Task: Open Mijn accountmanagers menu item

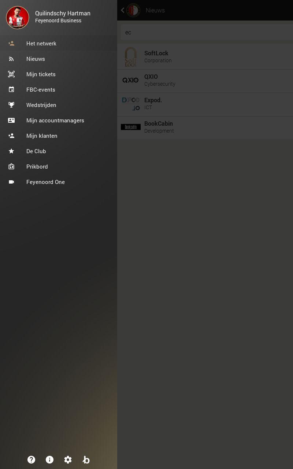Action: pyautogui.click(x=59, y=121)
